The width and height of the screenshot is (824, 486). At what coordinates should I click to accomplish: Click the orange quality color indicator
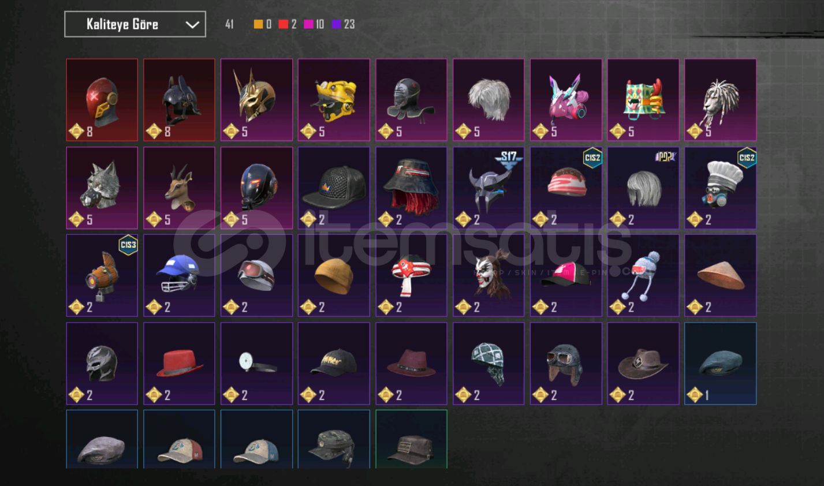[258, 24]
